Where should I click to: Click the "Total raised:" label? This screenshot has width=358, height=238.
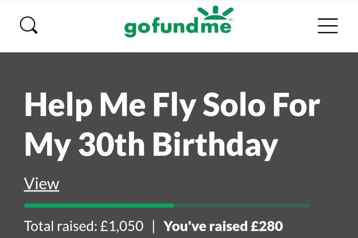click(x=60, y=226)
